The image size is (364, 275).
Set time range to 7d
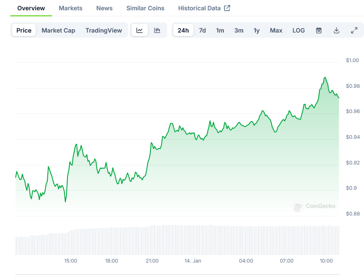click(x=202, y=30)
